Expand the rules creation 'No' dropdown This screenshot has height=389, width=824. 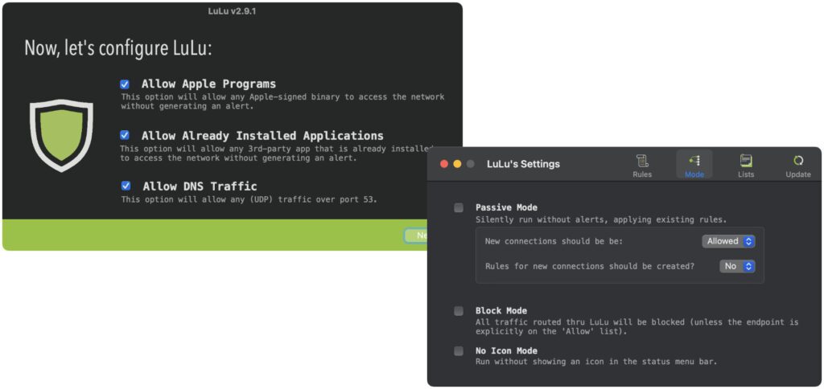(x=737, y=266)
